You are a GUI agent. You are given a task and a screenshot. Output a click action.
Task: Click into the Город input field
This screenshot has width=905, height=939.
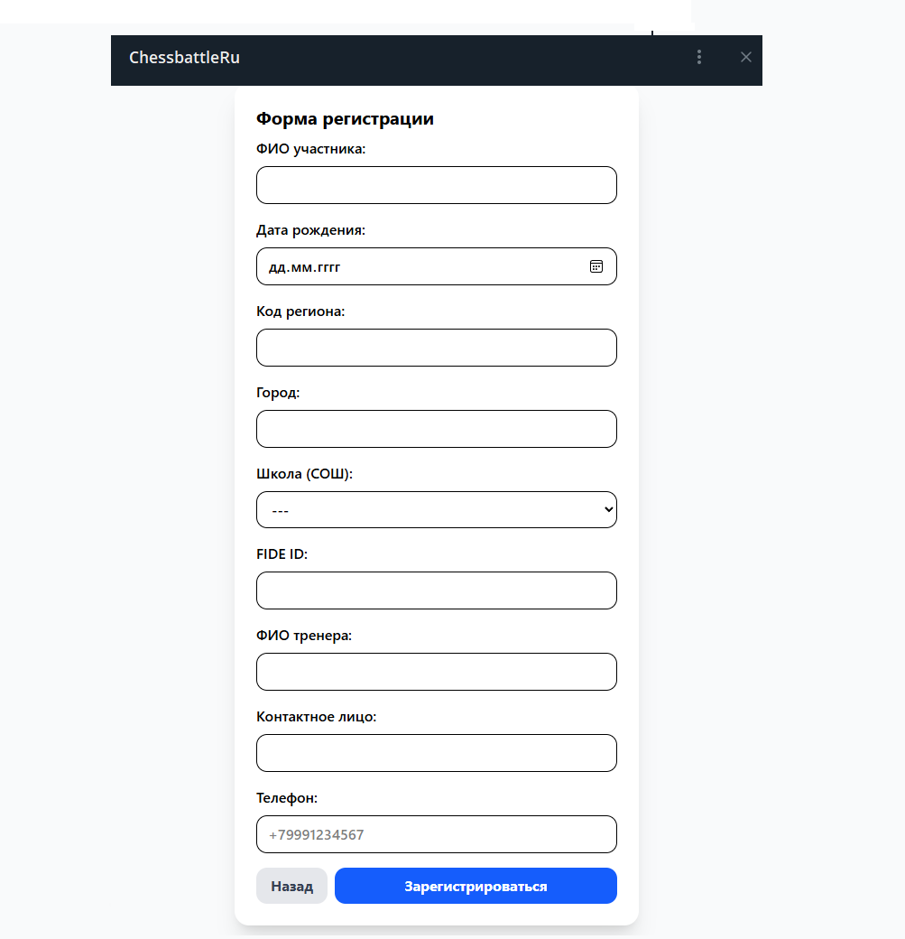pyautogui.click(x=437, y=429)
